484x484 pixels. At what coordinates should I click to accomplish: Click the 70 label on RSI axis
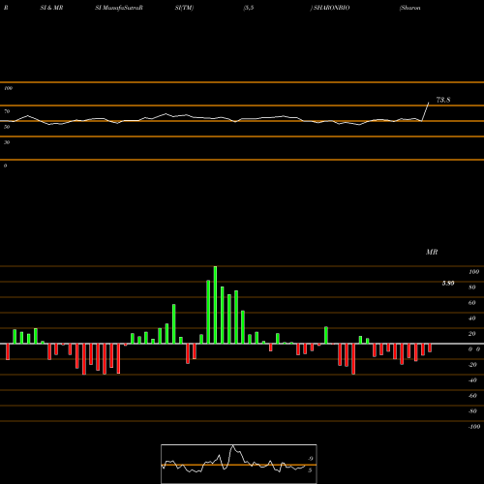7,111
